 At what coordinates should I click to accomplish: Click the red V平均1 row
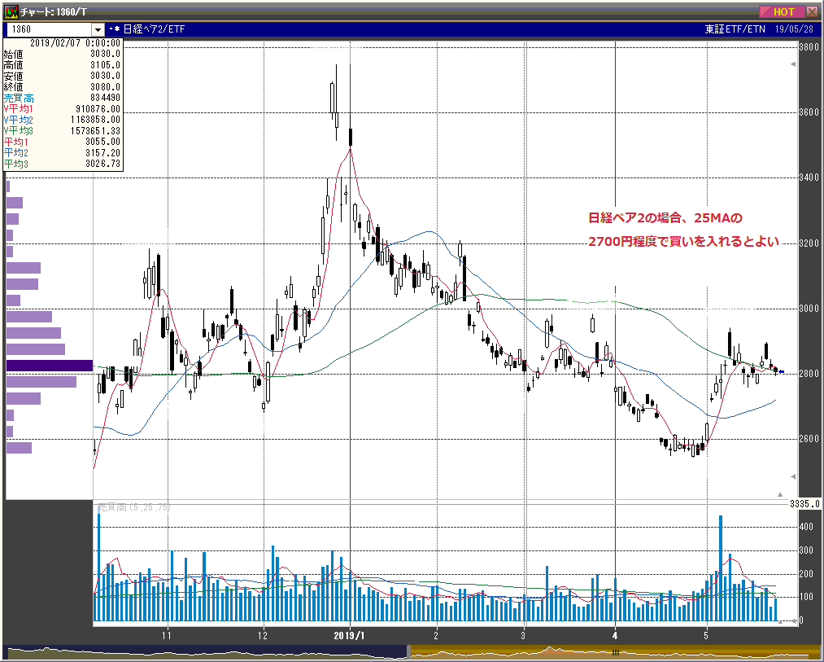[x=62, y=109]
